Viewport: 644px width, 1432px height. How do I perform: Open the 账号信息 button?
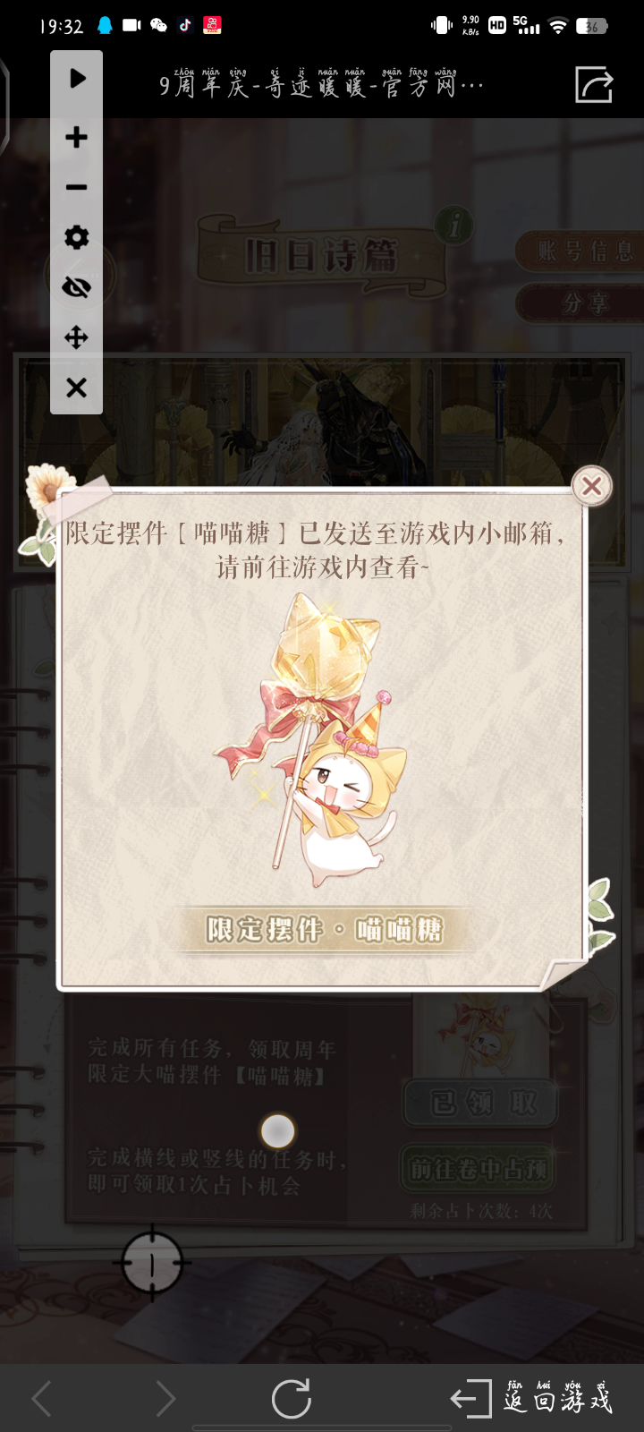(x=581, y=251)
